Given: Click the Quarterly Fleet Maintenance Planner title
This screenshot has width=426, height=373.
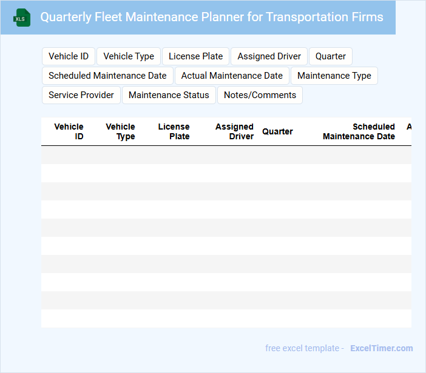Looking at the screenshot, I should click(x=212, y=17).
